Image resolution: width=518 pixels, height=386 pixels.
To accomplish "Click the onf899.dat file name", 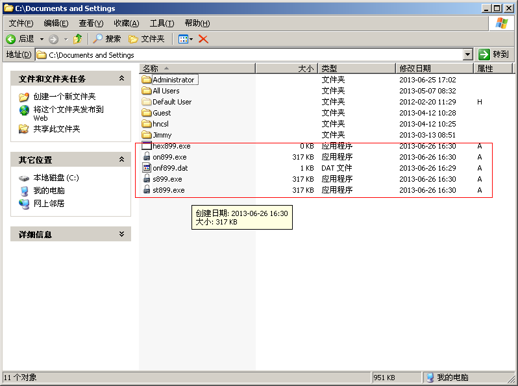I will (x=170, y=168).
